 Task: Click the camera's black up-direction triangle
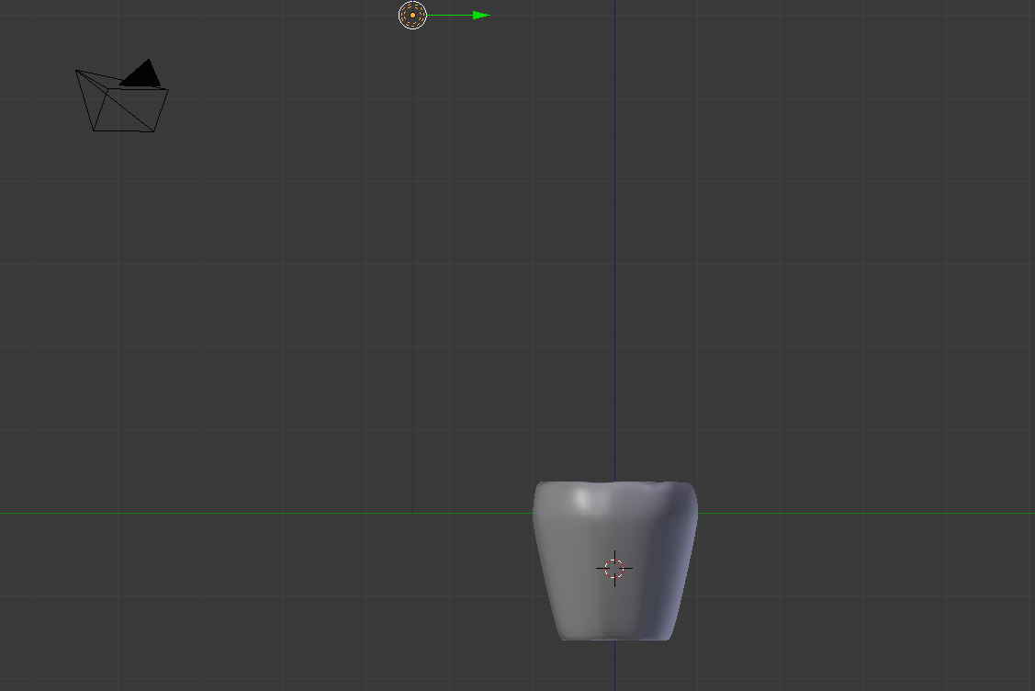[x=141, y=74]
